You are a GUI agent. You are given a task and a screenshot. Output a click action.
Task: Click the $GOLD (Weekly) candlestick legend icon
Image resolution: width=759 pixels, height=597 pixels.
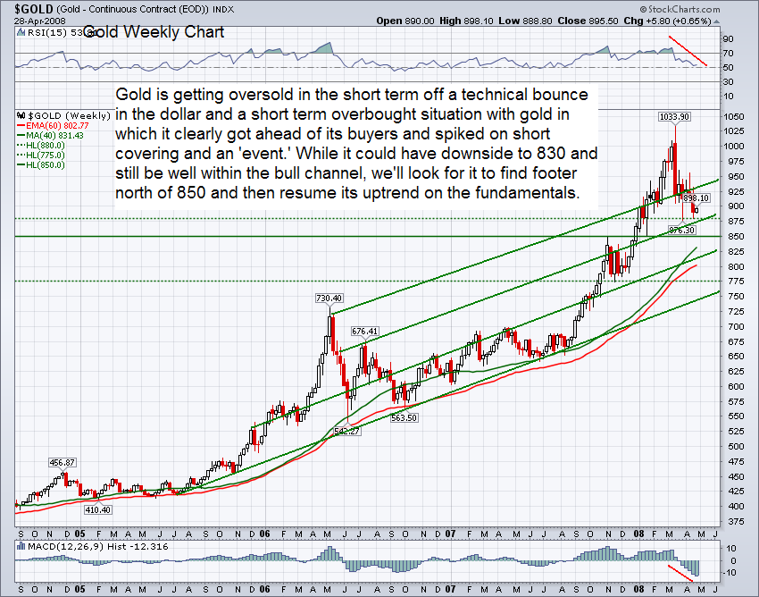pyautogui.click(x=21, y=116)
